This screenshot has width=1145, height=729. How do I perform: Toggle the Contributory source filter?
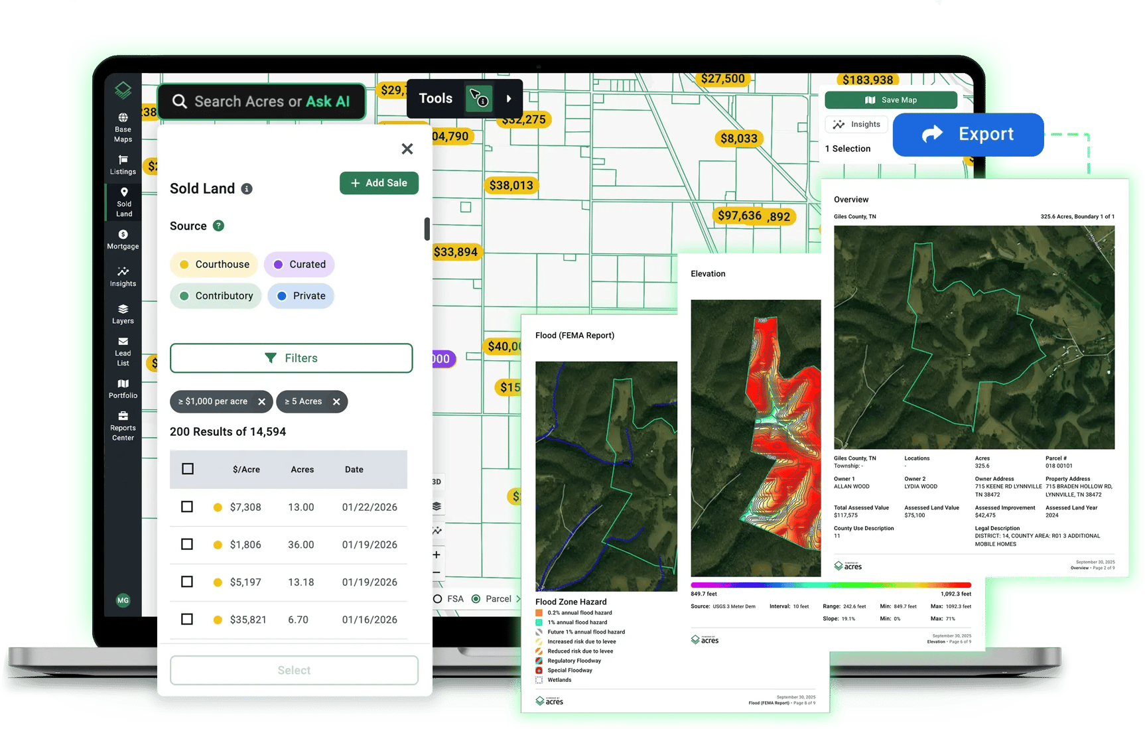[216, 296]
